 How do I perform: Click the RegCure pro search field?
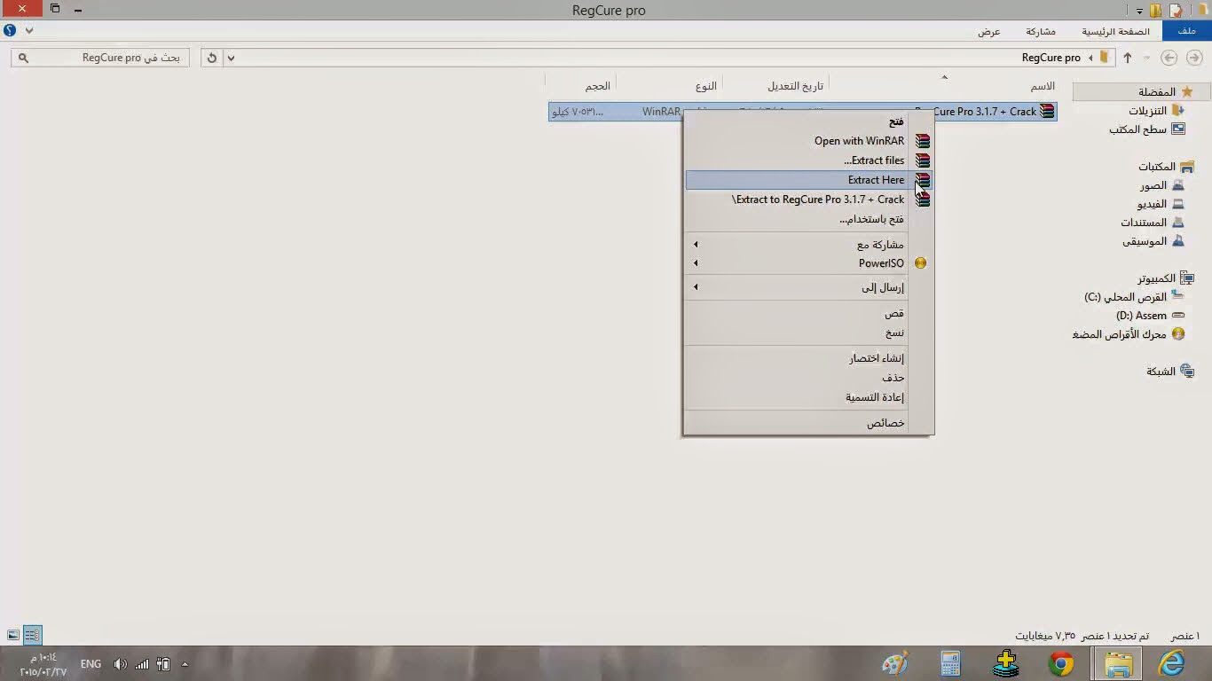(102, 58)
